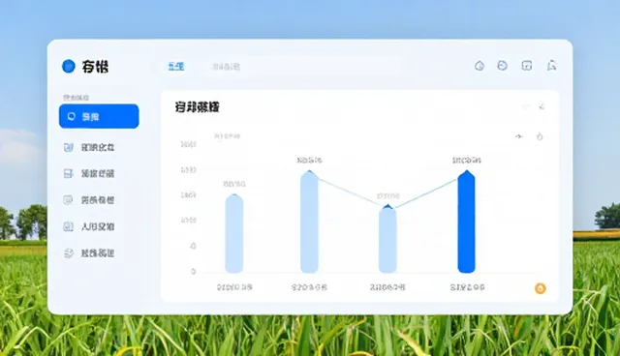
Task: Click the hand-shaped icon above the chart
Action: (x=540, y=136)
